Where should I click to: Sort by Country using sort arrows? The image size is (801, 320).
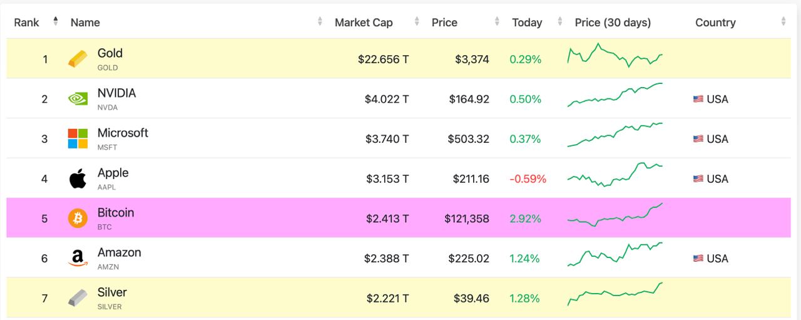coord(783,22)
